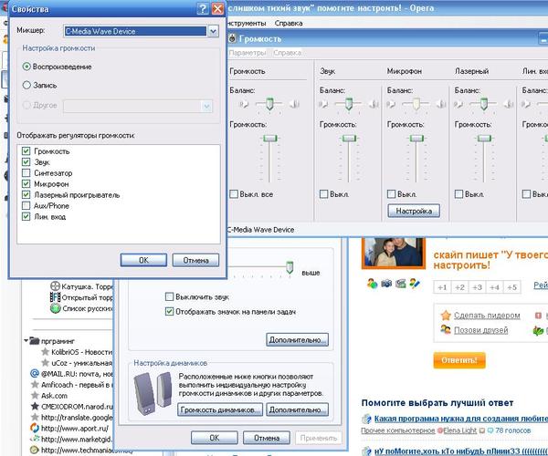Mute the Лазерный channel with its Выкл. checkbox
The image size is (548, 456).
[458, 194]
